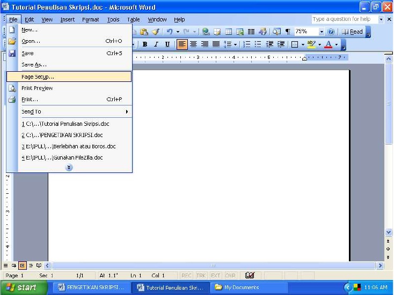Open the Table menu
The height and width of the screenshot is (295, 394).
[133, 20]
